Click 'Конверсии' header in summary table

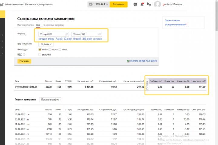tap(169, 81)
